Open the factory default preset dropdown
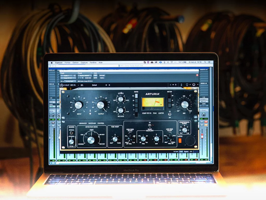 coord(84,76)
